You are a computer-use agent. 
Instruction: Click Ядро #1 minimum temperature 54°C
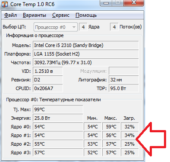[x=93, y=135]
